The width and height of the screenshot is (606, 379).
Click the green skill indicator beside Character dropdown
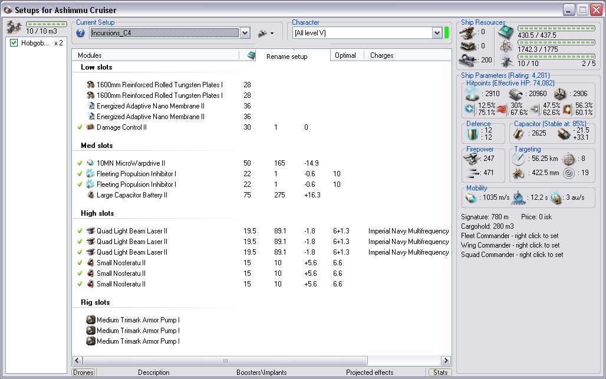[447, 33]
